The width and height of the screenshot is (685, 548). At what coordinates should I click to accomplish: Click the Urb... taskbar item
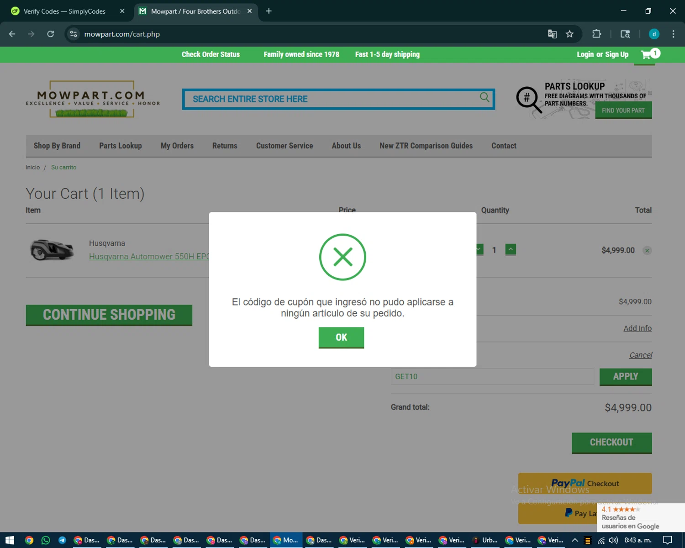pyautogui.click(x=485, y=540)
